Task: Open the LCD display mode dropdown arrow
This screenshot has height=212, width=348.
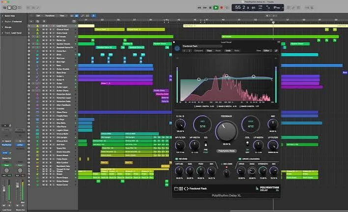Action: [x=282, y=7]
